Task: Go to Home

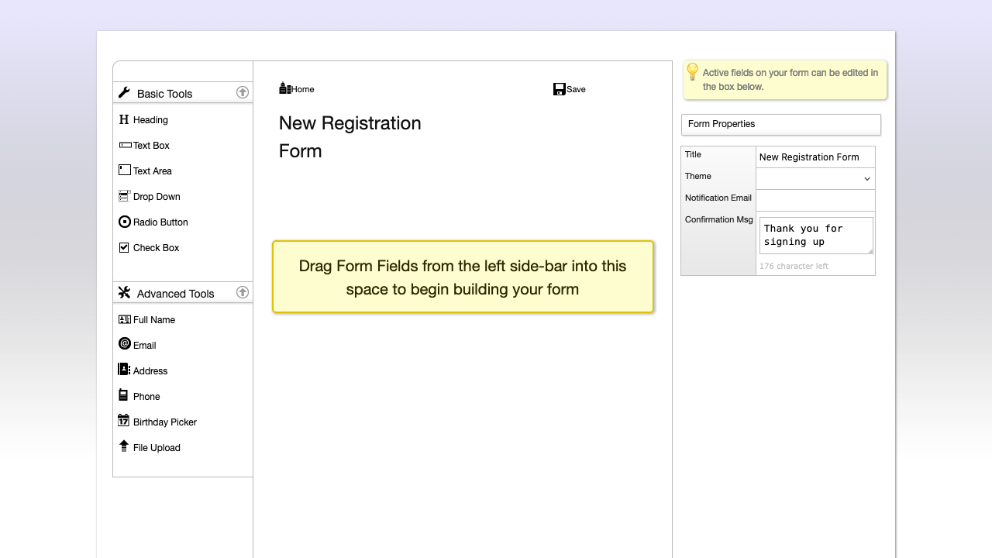Action: pos(296,88)
